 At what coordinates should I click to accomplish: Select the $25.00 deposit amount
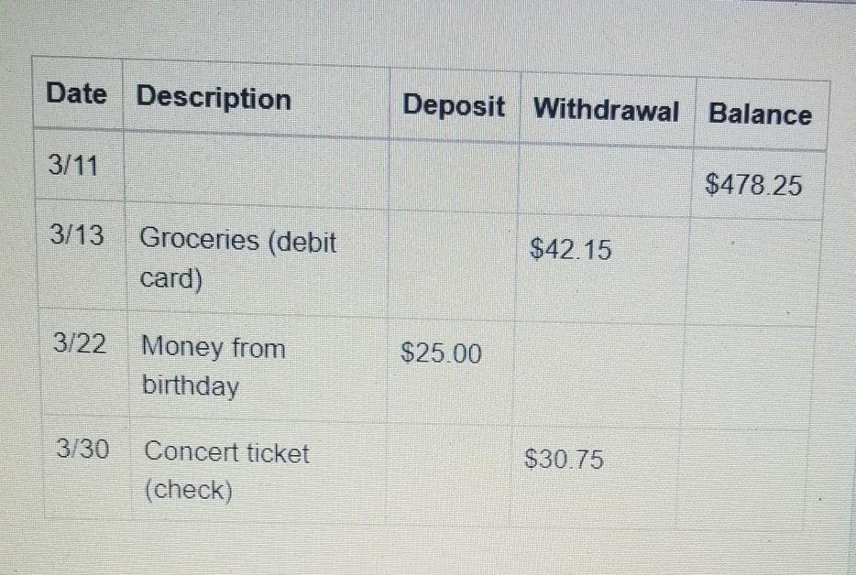(441, 353)
